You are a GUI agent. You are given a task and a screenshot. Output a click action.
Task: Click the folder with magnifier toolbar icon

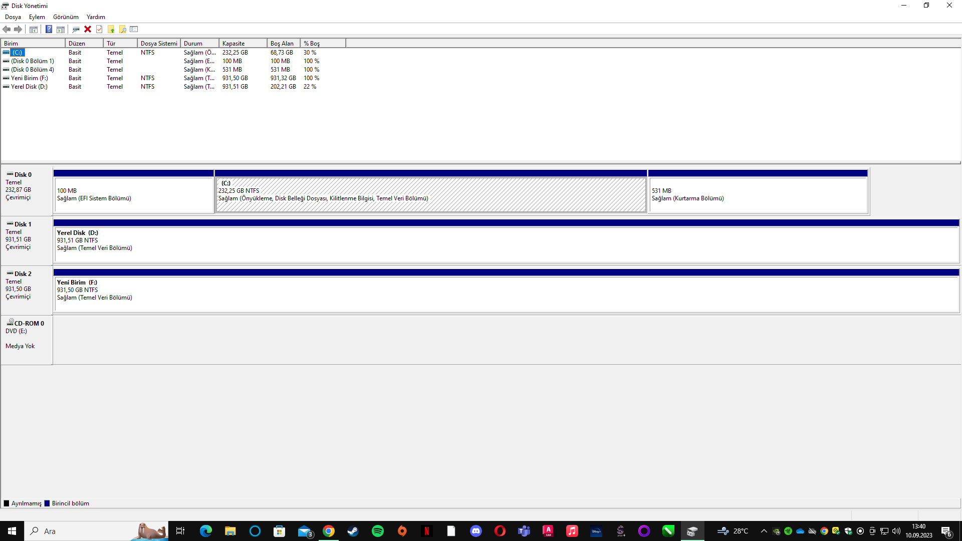122,29
